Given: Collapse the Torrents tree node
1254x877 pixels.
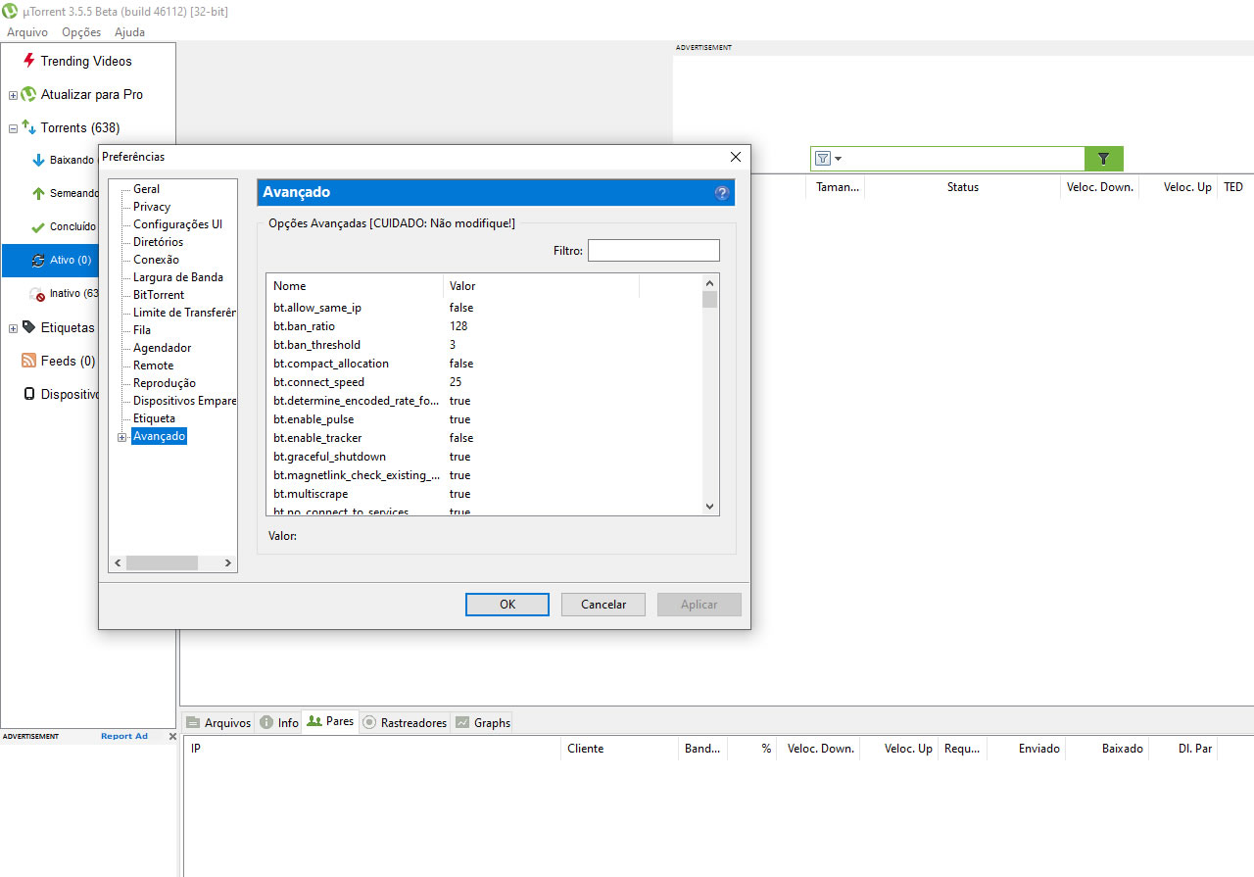Looking at the screenshot, I should pos(13,128).
